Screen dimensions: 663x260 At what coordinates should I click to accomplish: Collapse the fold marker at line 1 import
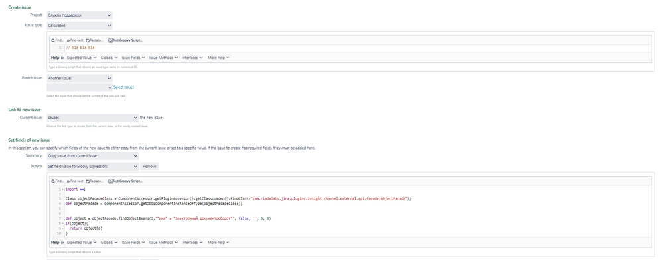[x=63, y=189]
